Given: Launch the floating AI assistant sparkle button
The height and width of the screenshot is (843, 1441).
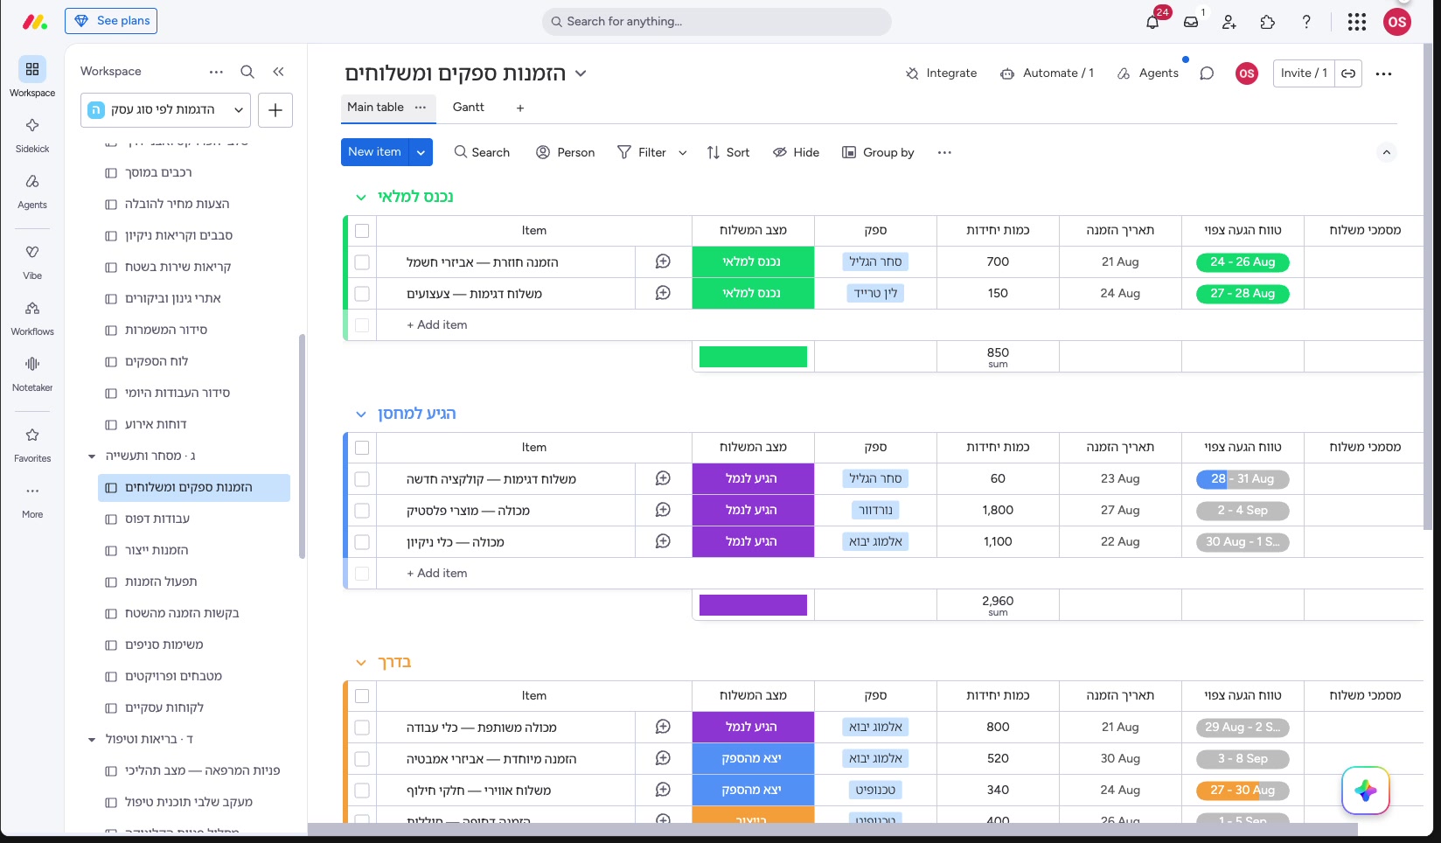Looking at the screenshot, I should (1366, 791).
